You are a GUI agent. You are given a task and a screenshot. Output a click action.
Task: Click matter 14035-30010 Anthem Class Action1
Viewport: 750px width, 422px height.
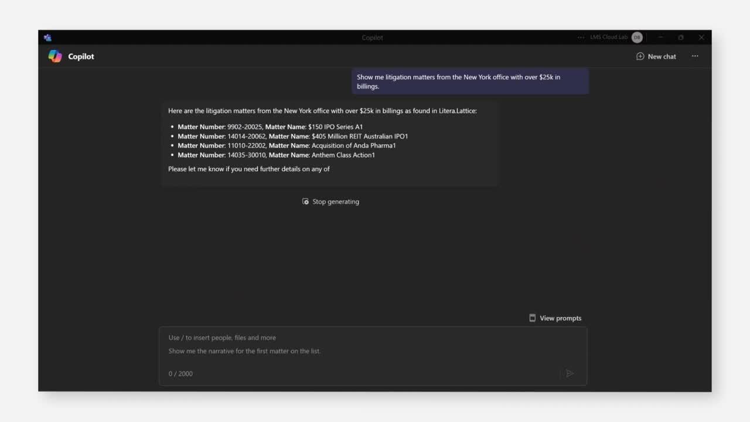(276, 155)
